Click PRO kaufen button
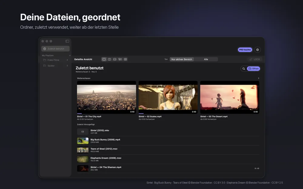The width and height of the screenshot is (303, 189). point(245,50)
